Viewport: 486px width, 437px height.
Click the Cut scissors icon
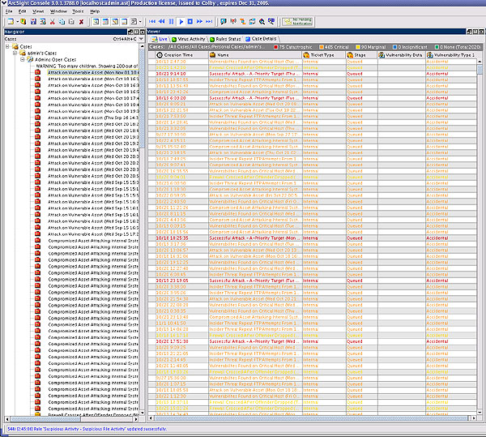[x=52, y=20]
